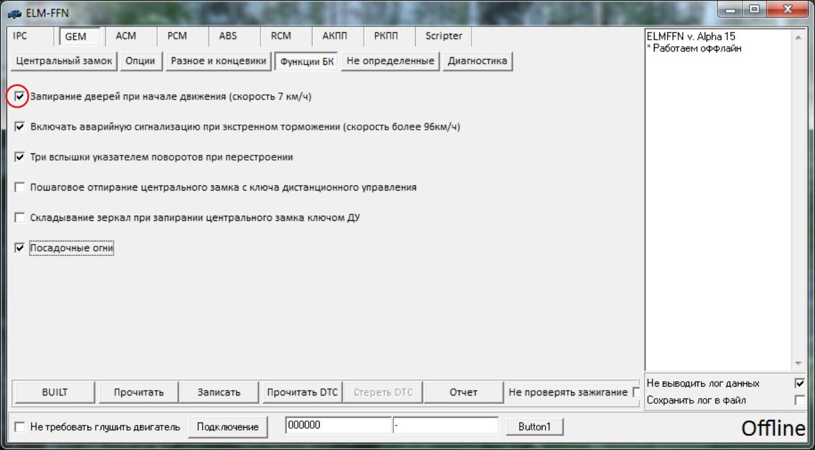This screenshot has width=815, height=450.
Task: Maximize the ELM-FFN window
Action: pyautogui.click(x=753, y=10)
